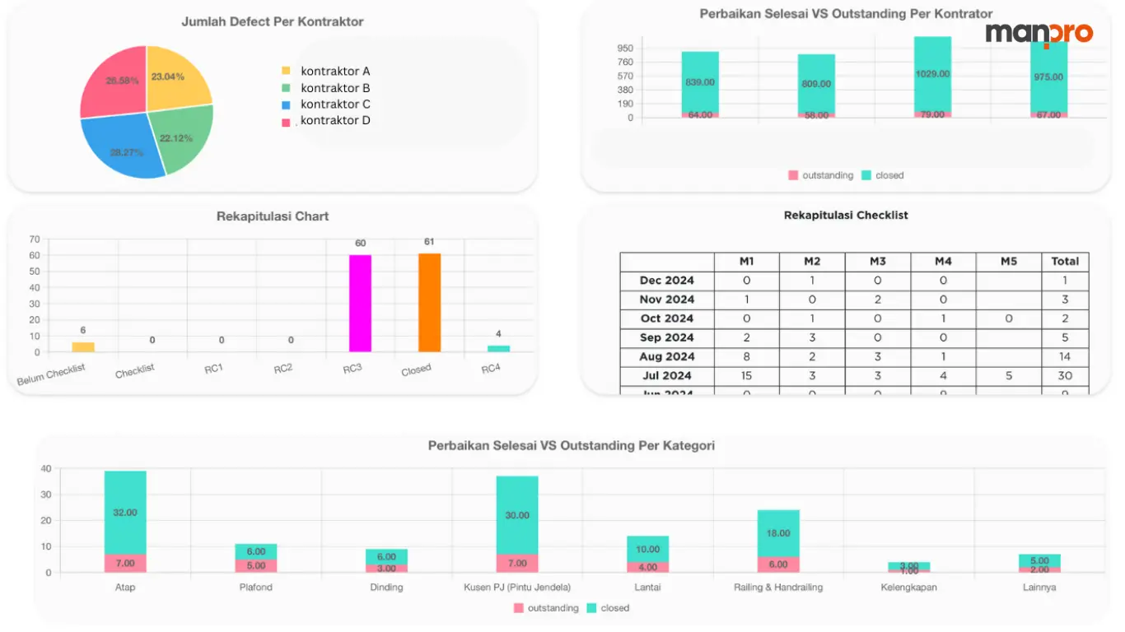The height and width of the screenshot is (632, 1125).
Task: Click Kusen PJ closed segment 30.00
Action: (x=517, y=515)
